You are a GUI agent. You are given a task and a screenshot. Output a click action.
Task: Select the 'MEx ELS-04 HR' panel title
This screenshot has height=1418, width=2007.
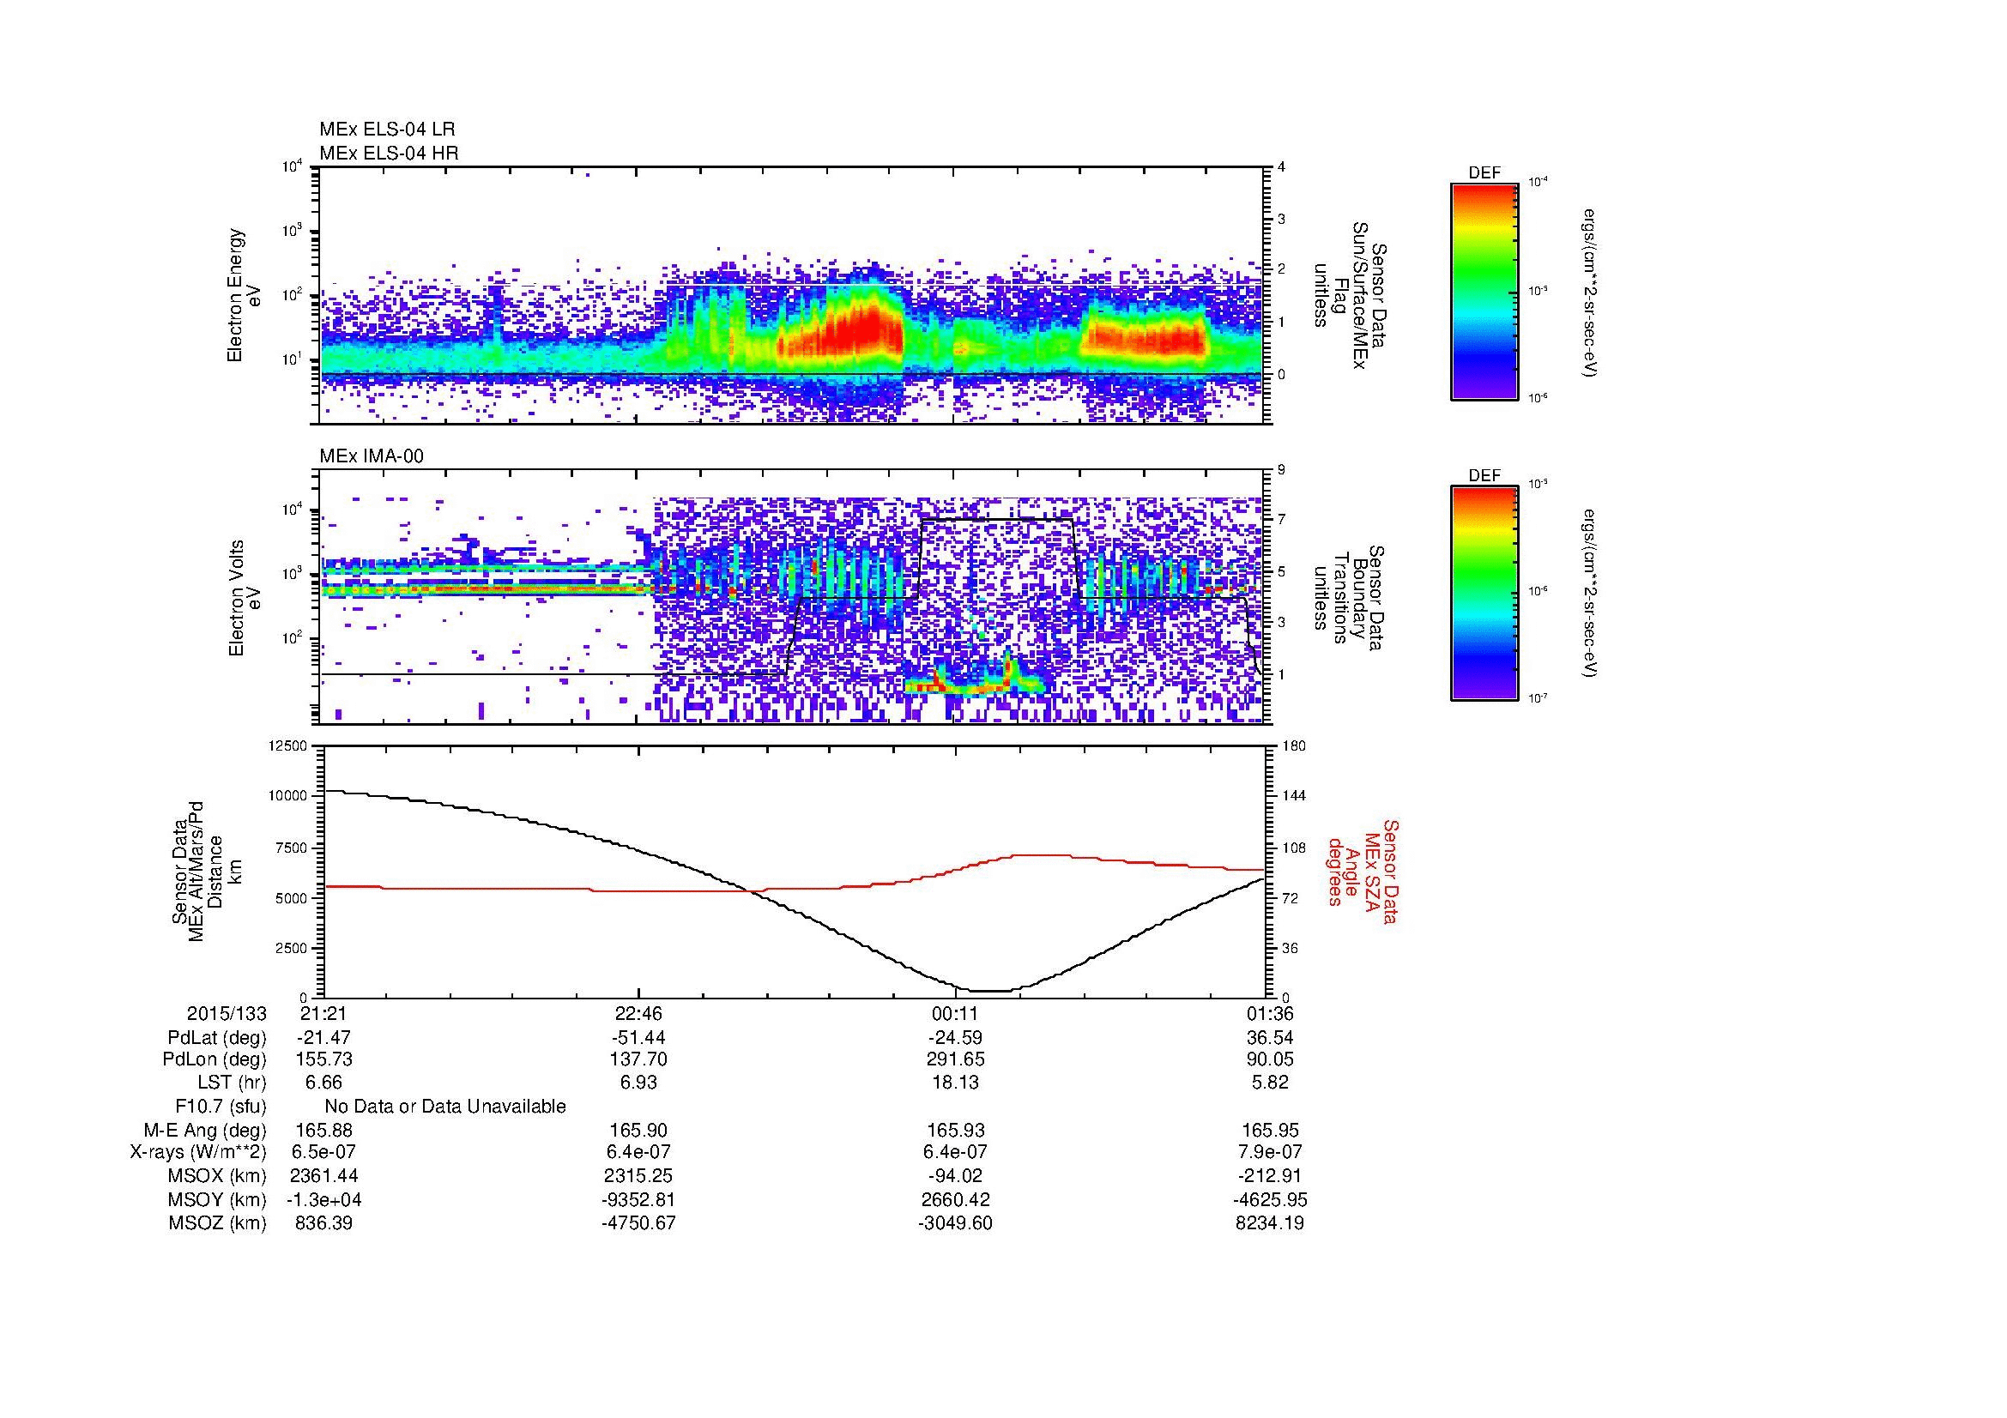tap(389, 154)
